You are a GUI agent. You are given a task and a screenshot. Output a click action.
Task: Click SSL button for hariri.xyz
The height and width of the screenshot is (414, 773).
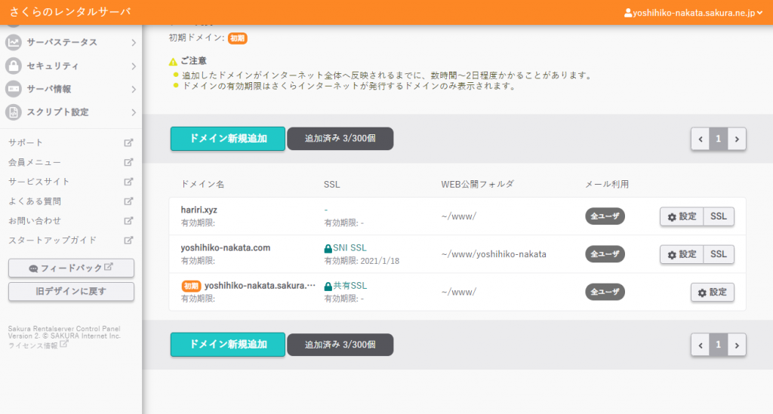click(x=719, y=216)
